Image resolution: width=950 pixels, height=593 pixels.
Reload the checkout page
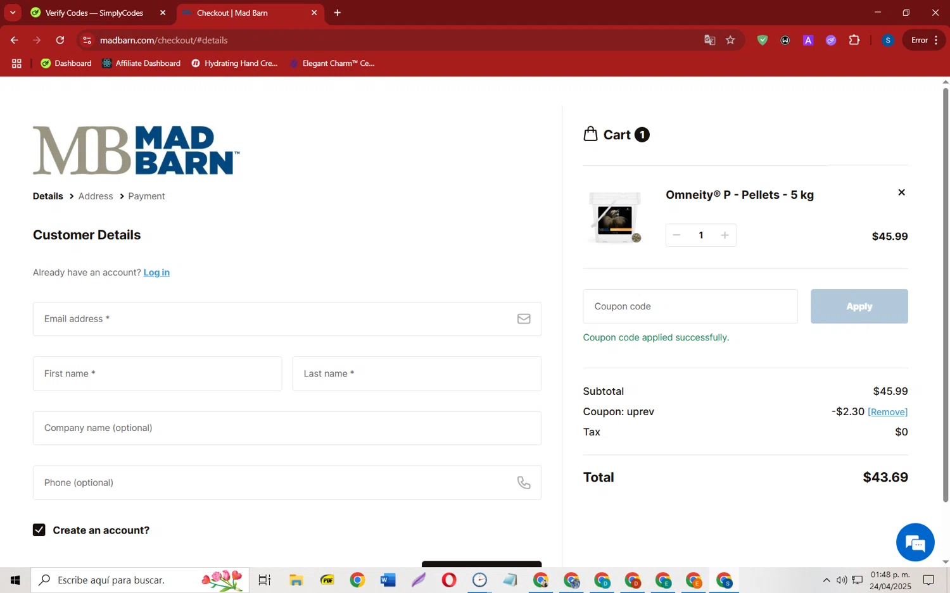tap(60, 40)
